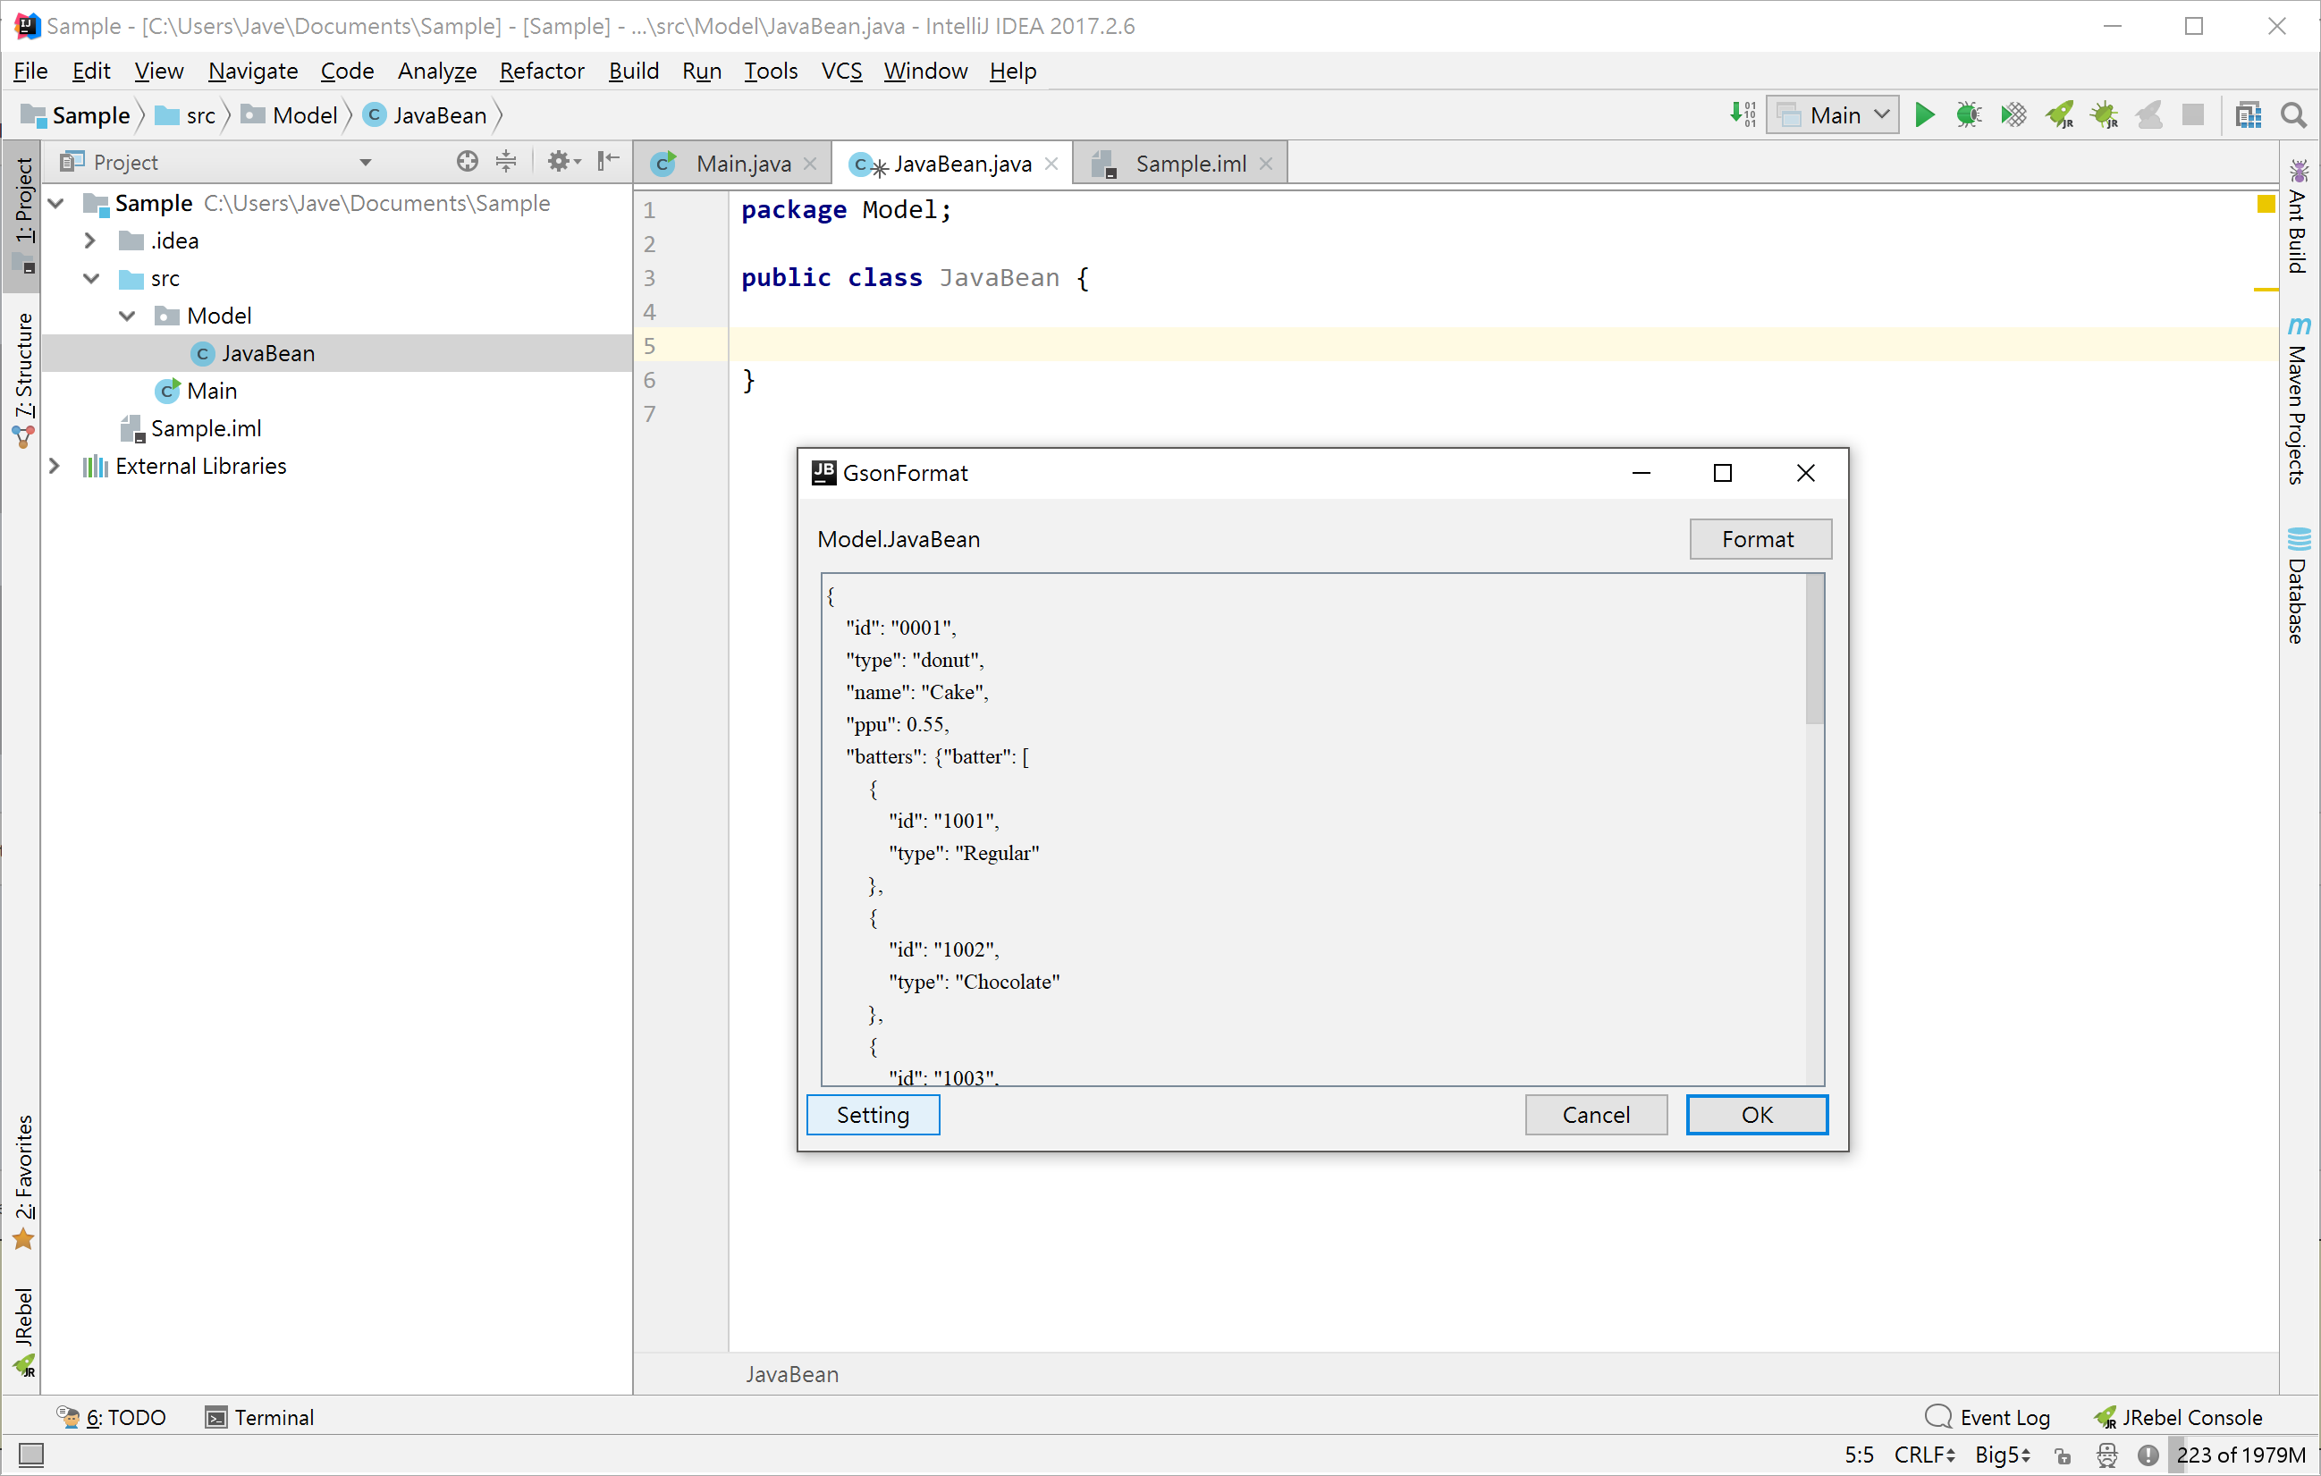The image size is (2321, 1476).
Task: Click line 5 in the editor
Action: click(x=1502, y=345)
